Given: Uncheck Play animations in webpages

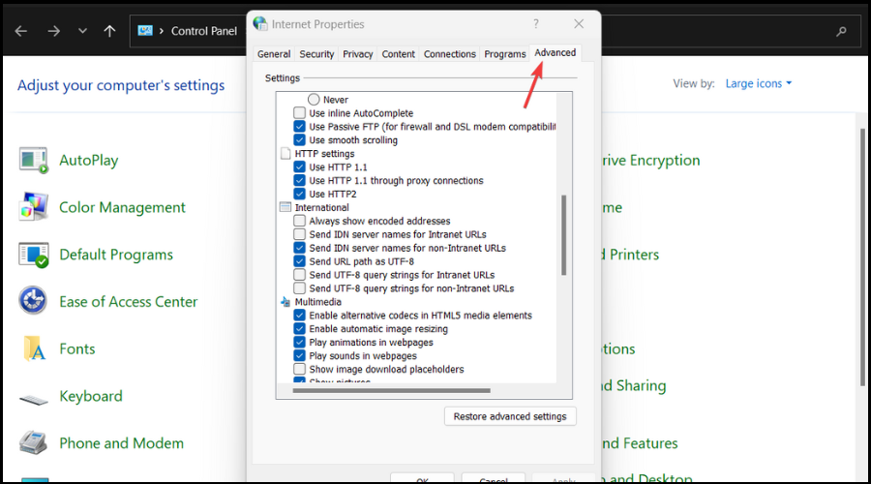Looking at the screenshot, I should pyautogui.click(x=299, y=343).
